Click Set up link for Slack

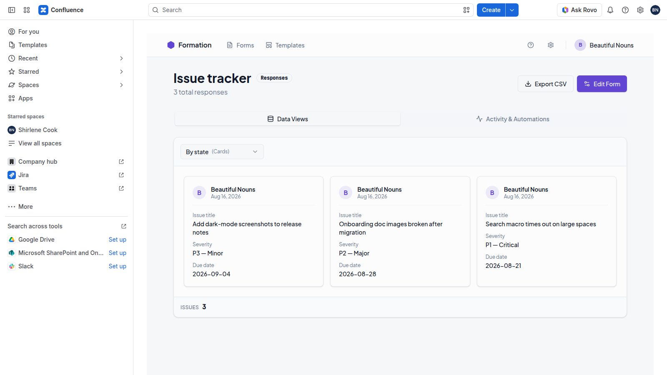click(x=118, y=266)
